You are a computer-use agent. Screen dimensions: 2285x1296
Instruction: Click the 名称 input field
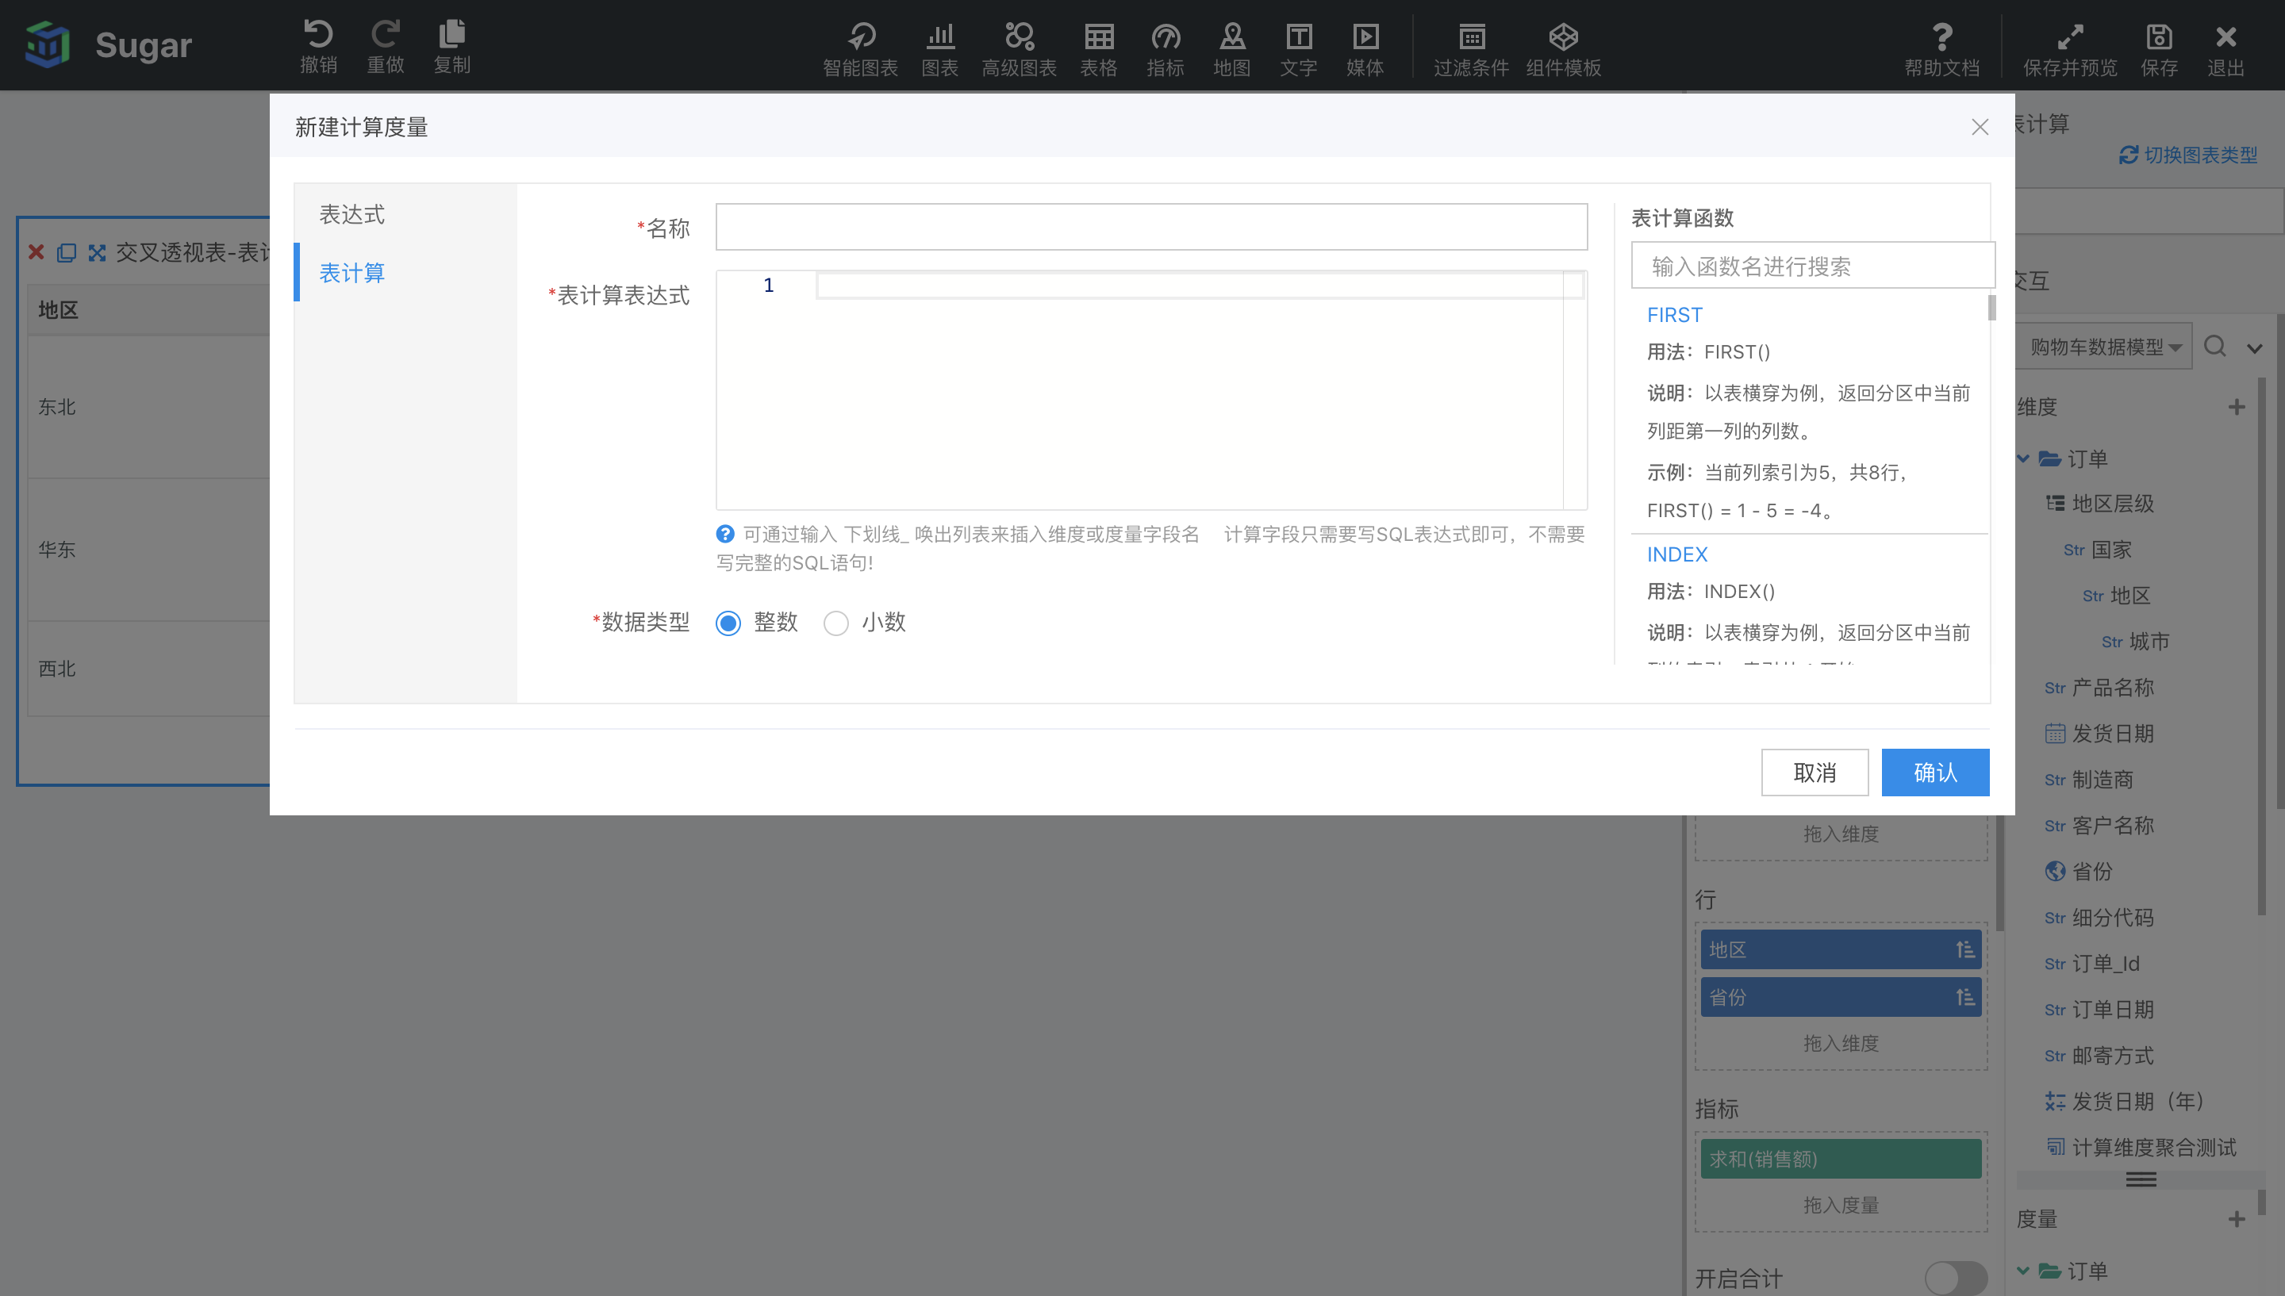coord(1151,227)
